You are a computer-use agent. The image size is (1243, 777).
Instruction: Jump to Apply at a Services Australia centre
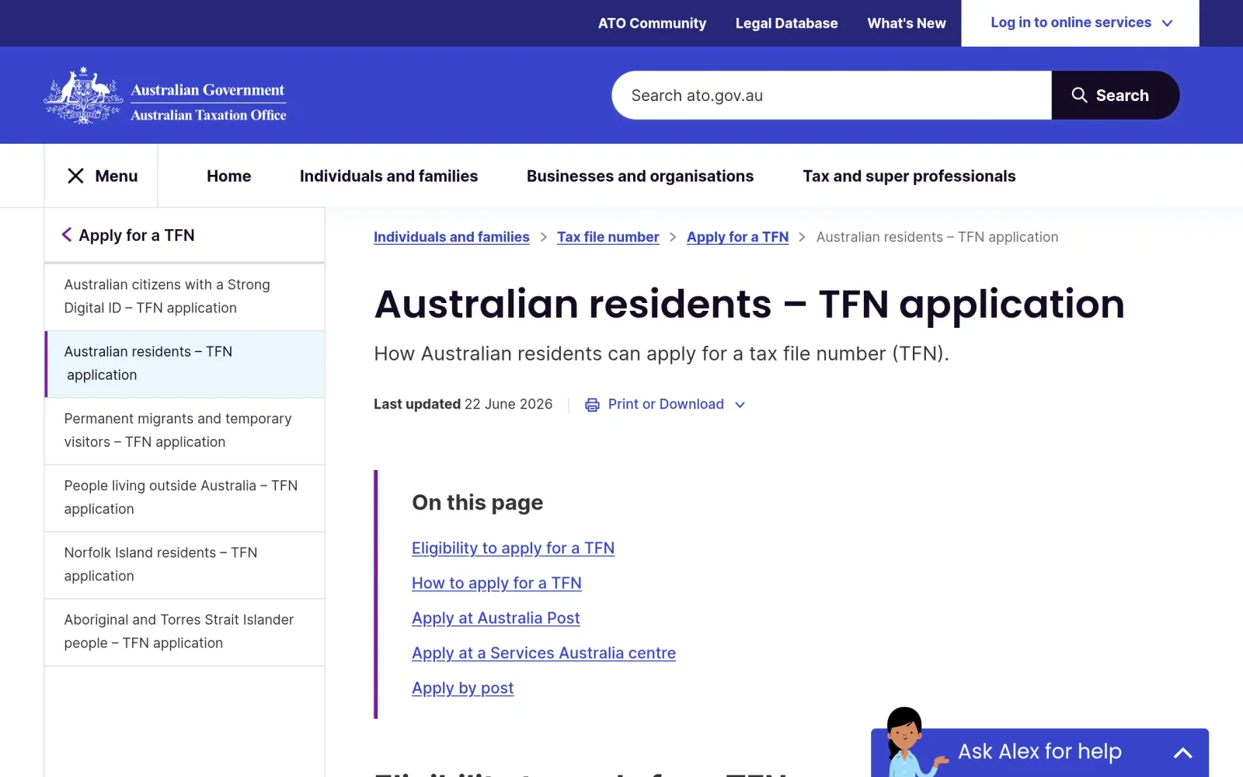[544, 653]
